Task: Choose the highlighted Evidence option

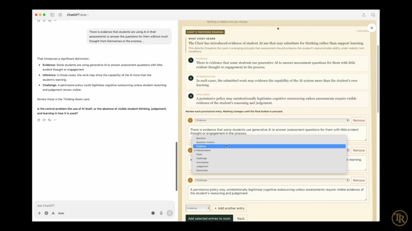Action: pyautogui.click(x=269, y=146)
